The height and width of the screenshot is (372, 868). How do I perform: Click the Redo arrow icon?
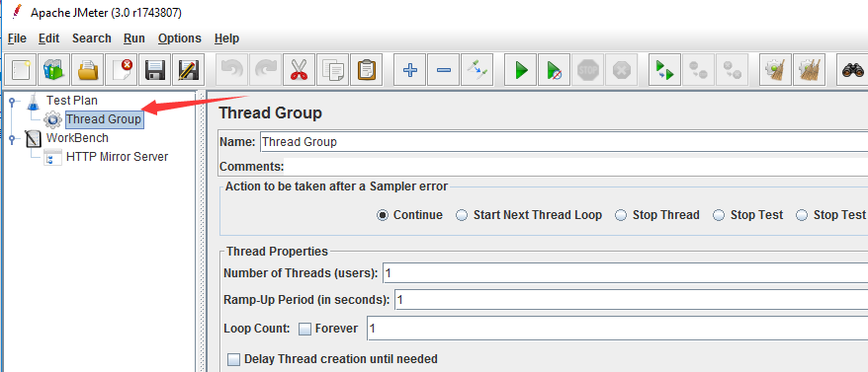click(x=265, y=70)
